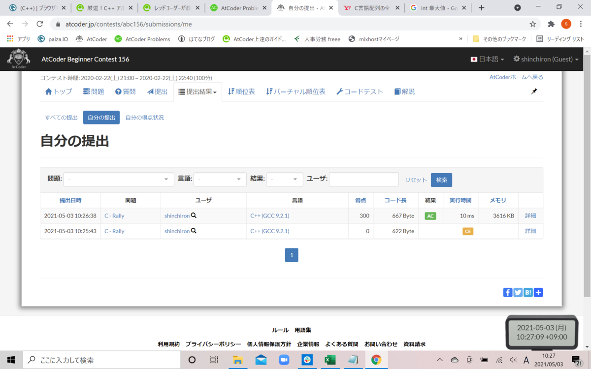Screen dimensions: 591x369
Task: Open the 問題 filter dropdown
Action: pyautogui.click(x=118, y=179)
